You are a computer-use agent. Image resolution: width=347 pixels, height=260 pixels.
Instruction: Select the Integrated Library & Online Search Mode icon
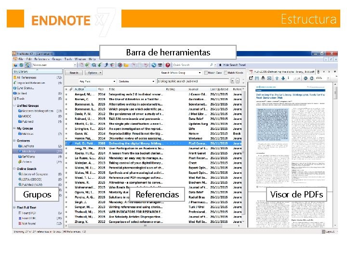click(27, 65)
